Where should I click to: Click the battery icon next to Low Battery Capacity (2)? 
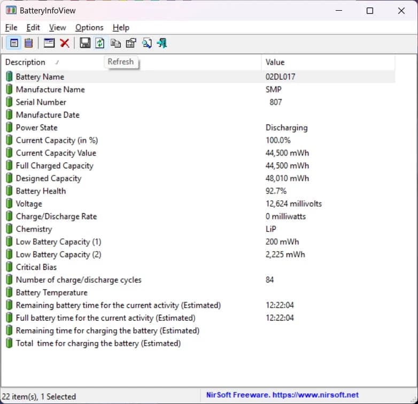(9, 254)
